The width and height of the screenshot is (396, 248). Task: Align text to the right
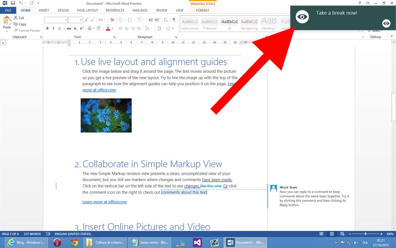point(133,28)
